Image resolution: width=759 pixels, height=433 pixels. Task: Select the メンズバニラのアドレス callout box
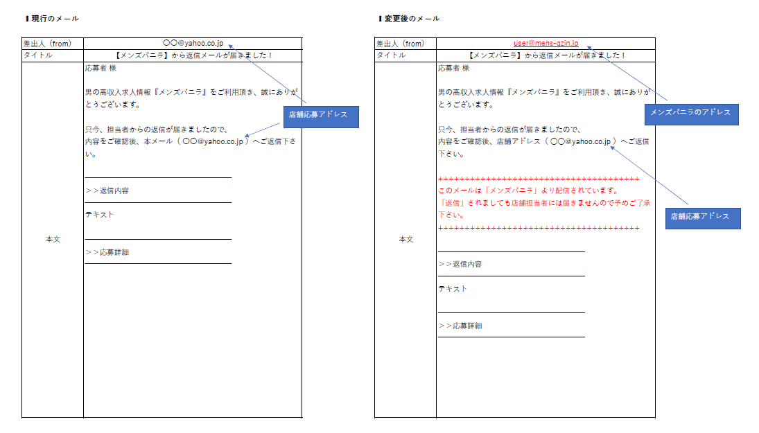coord(693,114)
